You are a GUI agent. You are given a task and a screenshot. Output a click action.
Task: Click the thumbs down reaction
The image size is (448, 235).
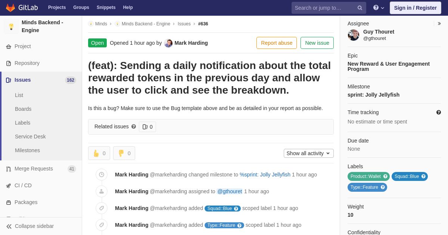point(124,153)
